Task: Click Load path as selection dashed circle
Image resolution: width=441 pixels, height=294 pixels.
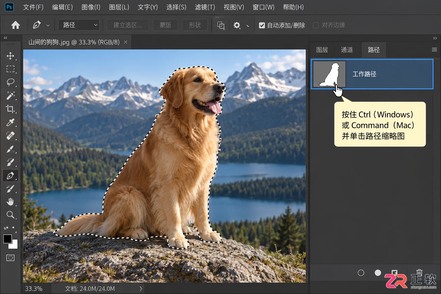Action: [361, 273]
